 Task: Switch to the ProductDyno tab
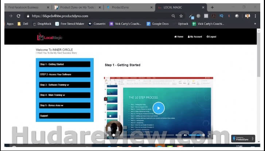pos(120,7)
